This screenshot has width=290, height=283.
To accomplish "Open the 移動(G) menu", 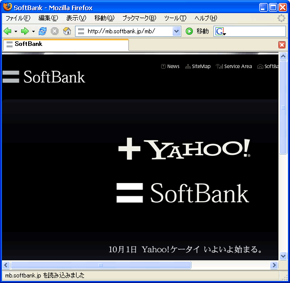I will [105, 18].
